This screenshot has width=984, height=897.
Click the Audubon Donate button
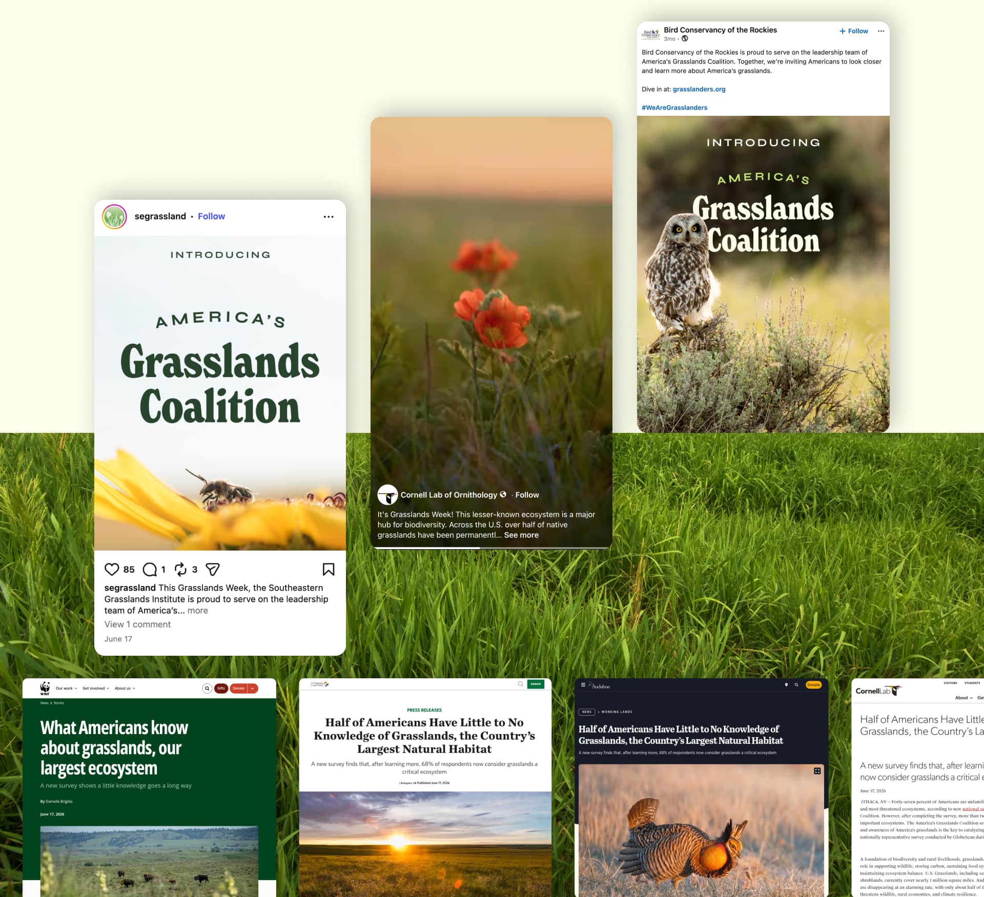[x=813, y=685]
